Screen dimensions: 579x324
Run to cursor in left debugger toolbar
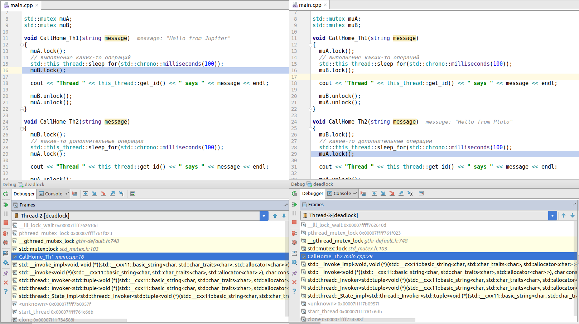(x=121, y=194)
